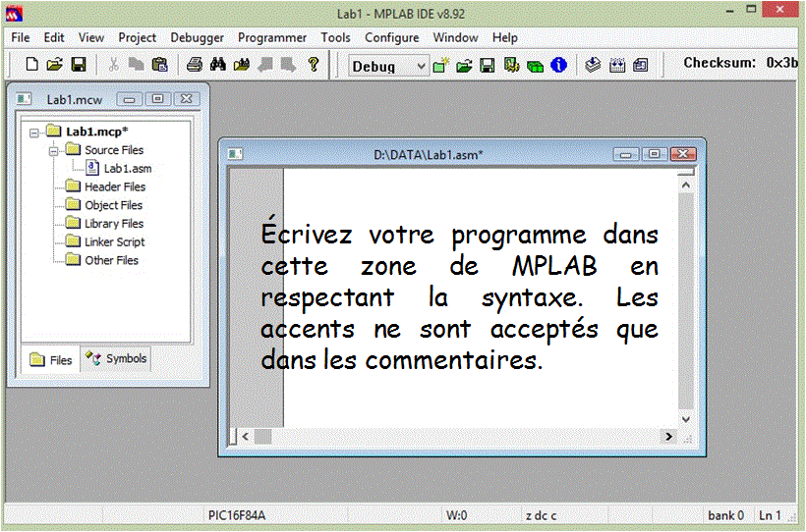Open the Programmer menu

click(x=272, y=37)
